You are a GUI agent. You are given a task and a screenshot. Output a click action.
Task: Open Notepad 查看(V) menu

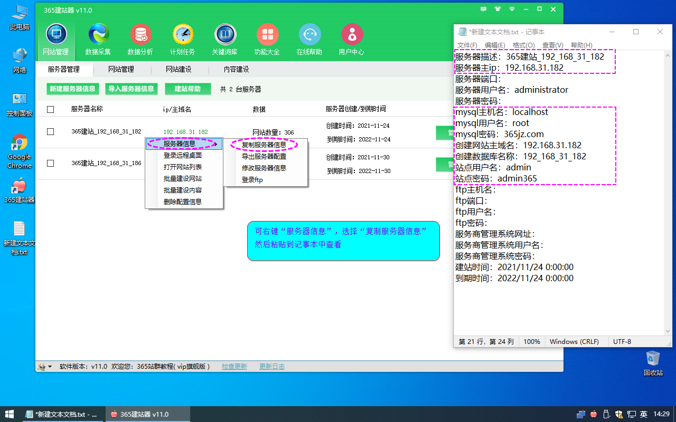(552, 45)
